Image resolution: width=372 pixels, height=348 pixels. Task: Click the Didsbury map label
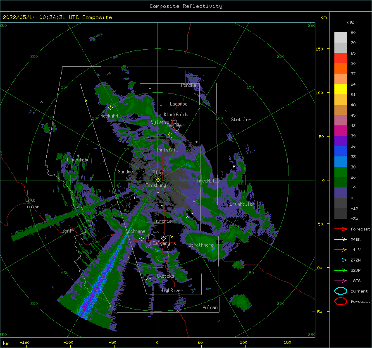(156, 185)
